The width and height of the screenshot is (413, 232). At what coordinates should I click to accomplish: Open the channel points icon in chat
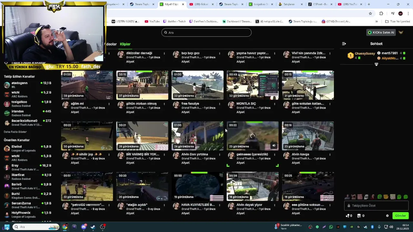coord(348,216)
